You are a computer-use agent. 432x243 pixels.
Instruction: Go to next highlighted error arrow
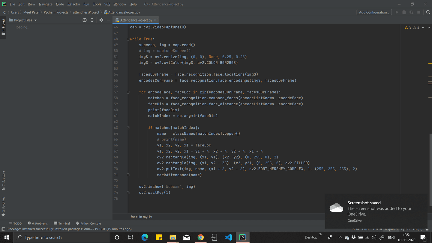tap(428, 28)
